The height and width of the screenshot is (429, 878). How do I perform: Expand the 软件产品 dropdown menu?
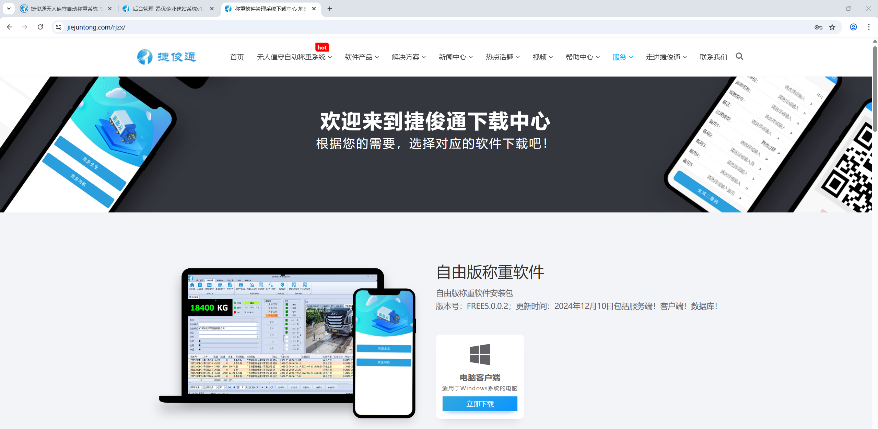point(362,57)
